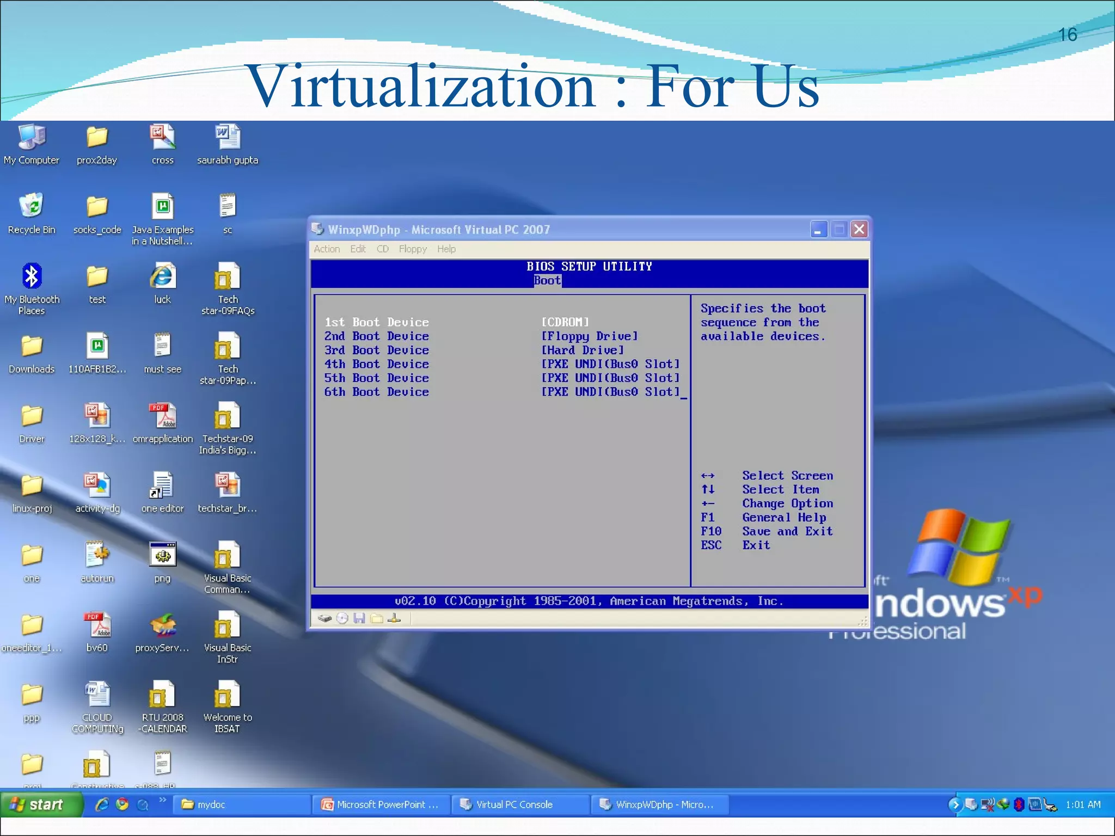Open the prox2day folder
This screenshot has height=836, width=1115.
pos(97,144)
